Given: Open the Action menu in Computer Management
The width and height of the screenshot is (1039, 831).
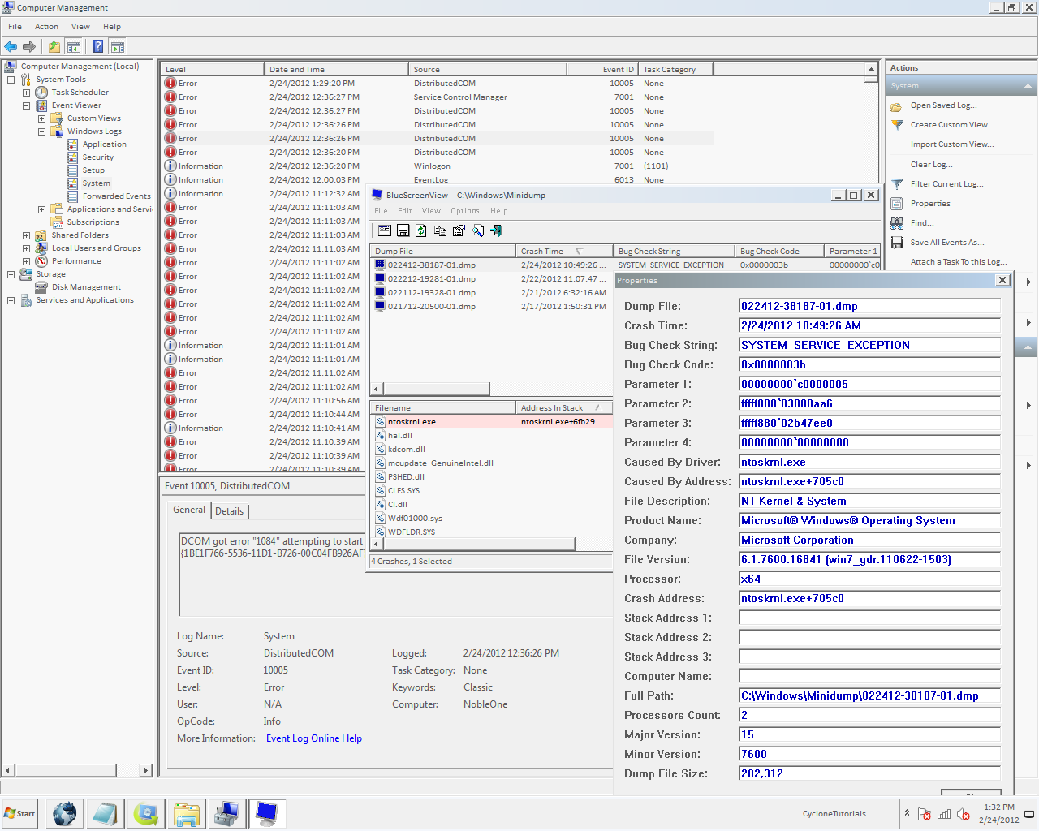Looking at the screenshot, I should pos(46,27).
